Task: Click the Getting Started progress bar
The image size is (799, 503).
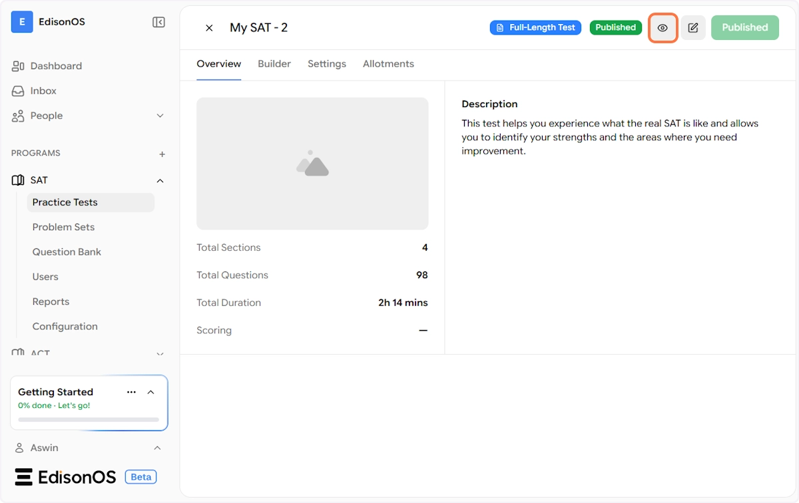Action: pos(89,420)
